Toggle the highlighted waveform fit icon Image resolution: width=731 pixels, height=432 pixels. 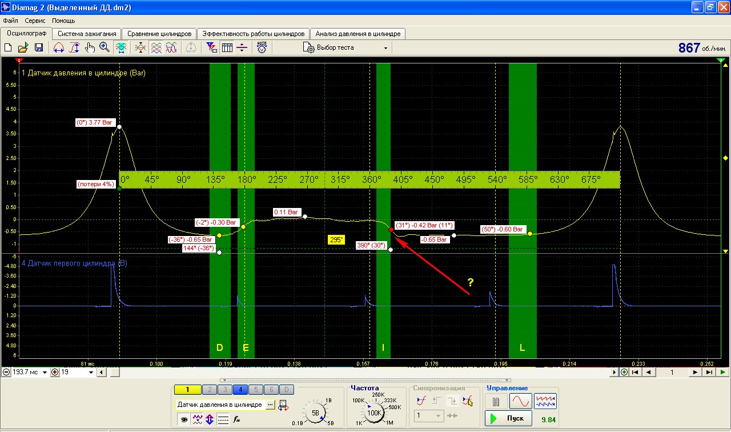[x=121, y=48]
